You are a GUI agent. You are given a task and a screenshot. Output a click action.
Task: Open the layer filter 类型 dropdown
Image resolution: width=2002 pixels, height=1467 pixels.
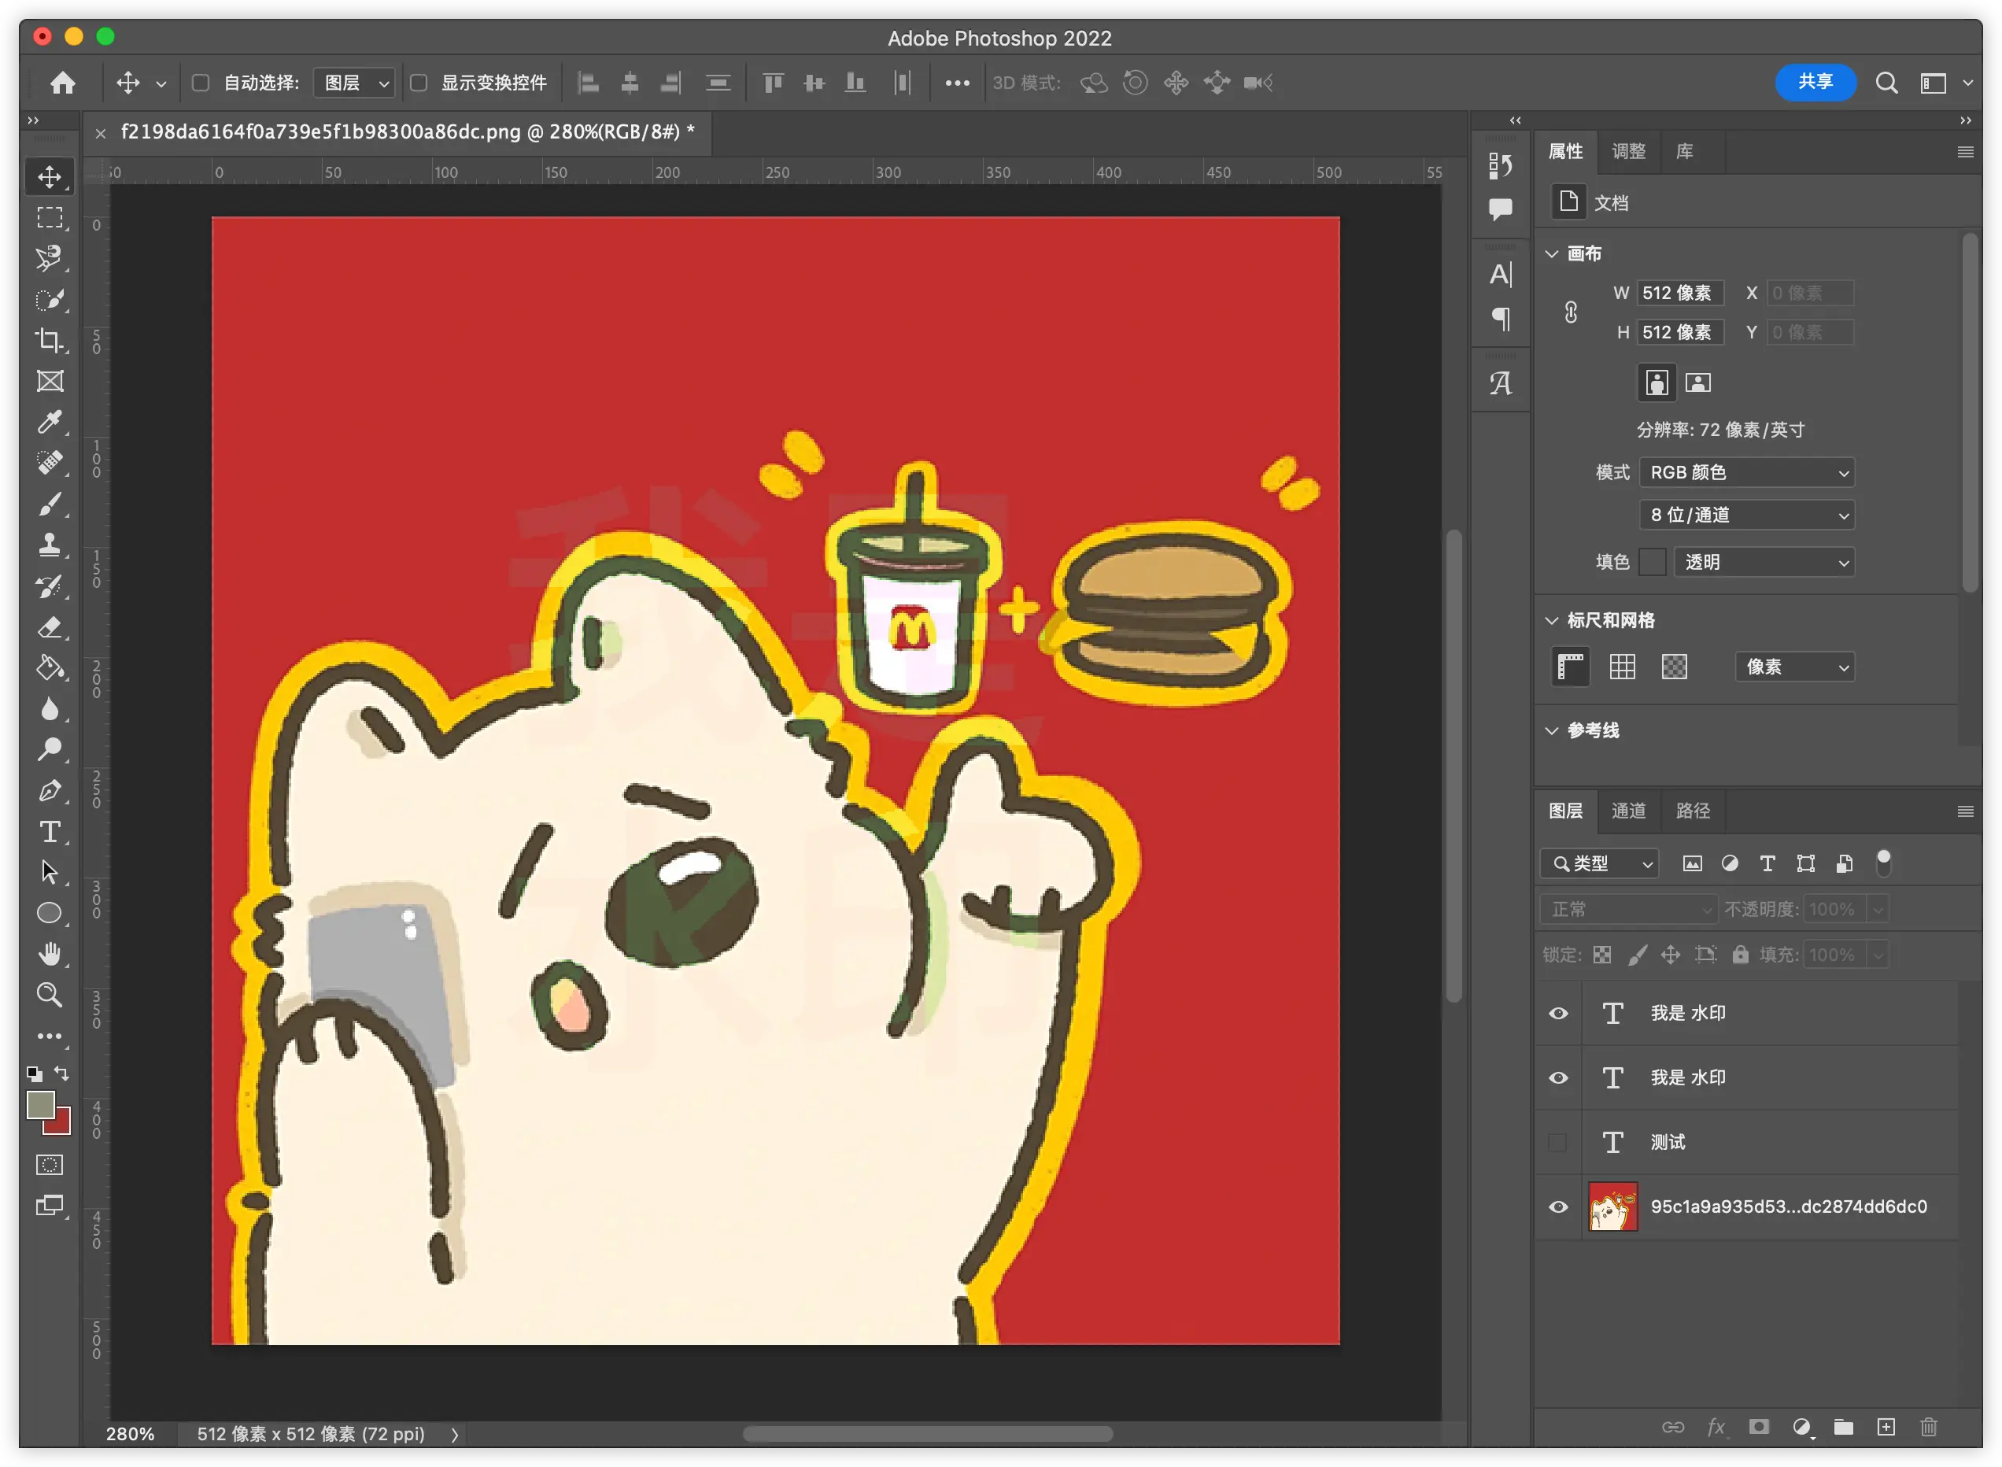pos(1600,863)
